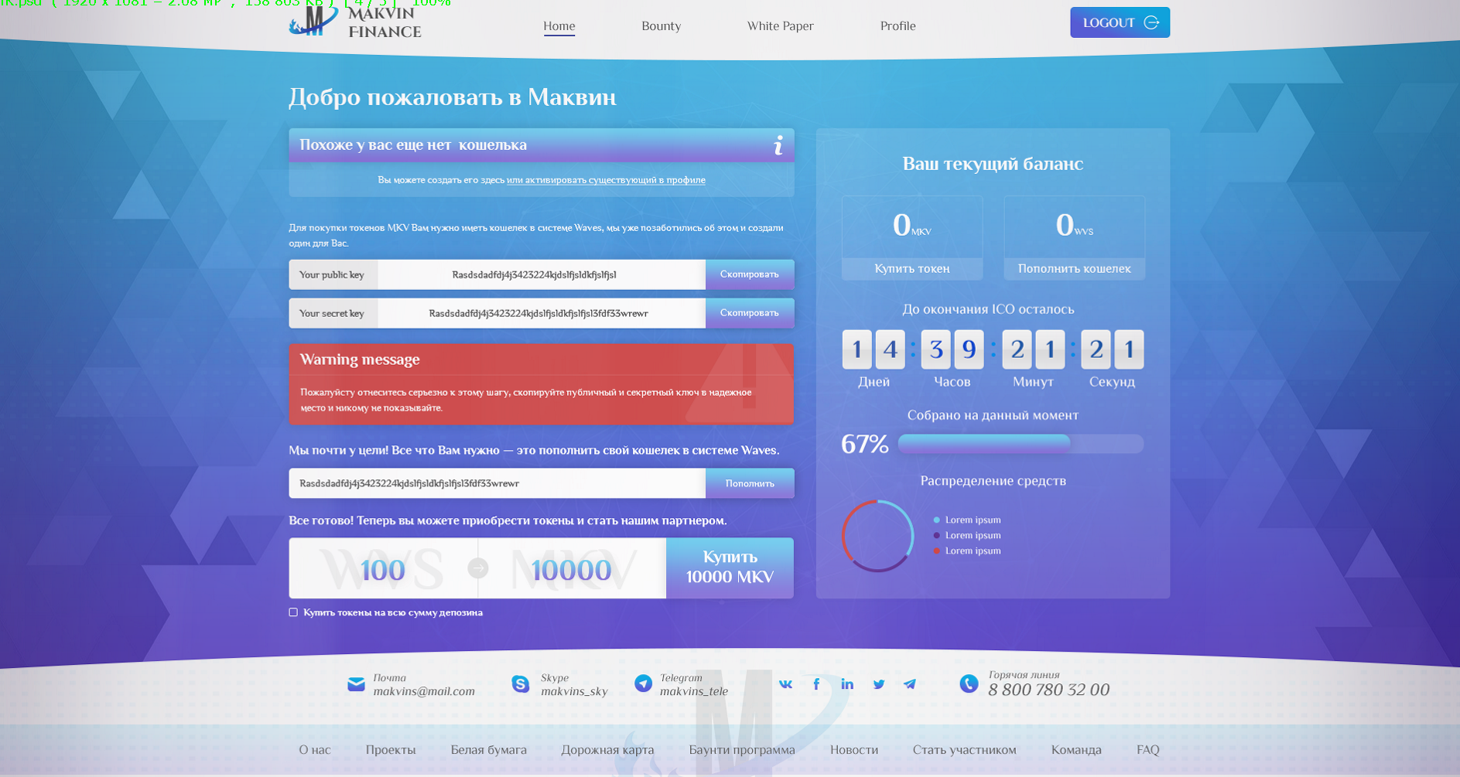Viewport: 1460px width, 777px height.
Task: Click the Купить 10000 MKV button
Action: click(x=730, y=568)
